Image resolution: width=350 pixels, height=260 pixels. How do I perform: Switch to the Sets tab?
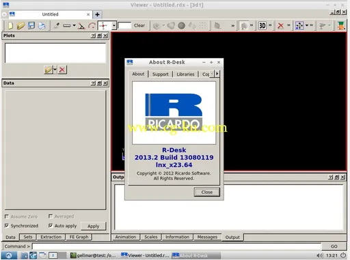pos(28,237)
